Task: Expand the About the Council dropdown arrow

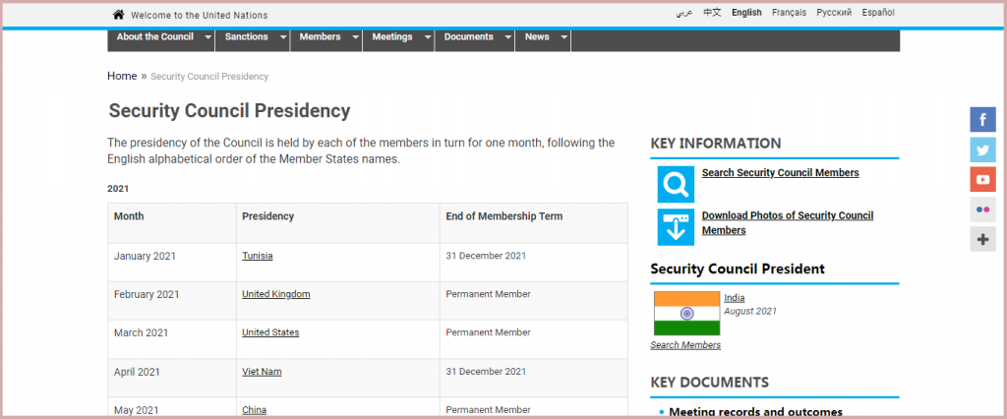Action: pos(207,38)
